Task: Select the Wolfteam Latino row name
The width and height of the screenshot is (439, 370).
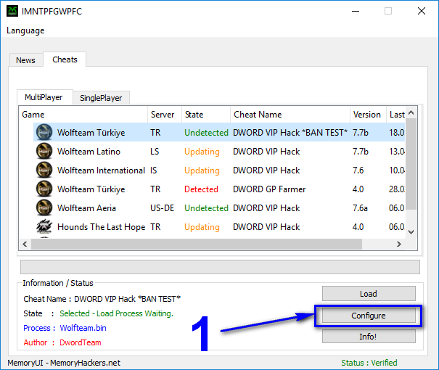Action: [x=89, y=152]
